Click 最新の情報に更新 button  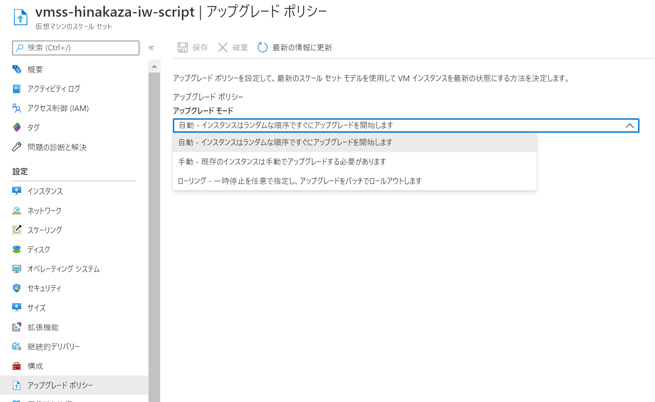[x=295, y=47]
